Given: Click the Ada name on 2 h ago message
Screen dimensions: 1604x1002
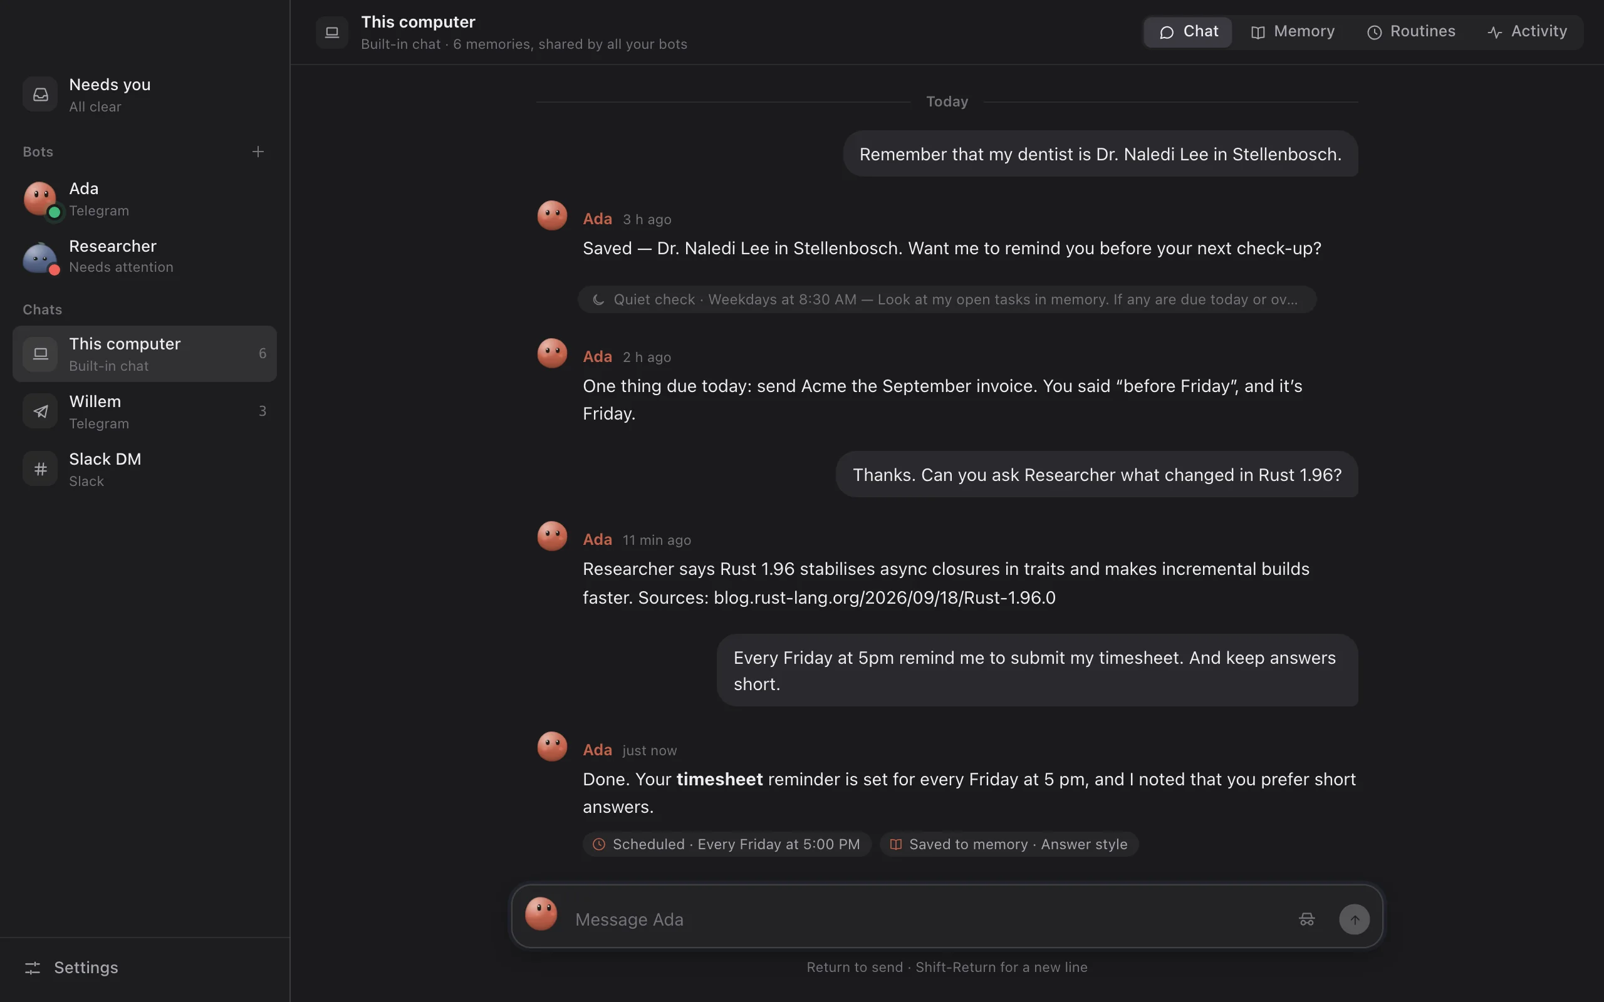Looking at the screenshot, I should point(597,356).
